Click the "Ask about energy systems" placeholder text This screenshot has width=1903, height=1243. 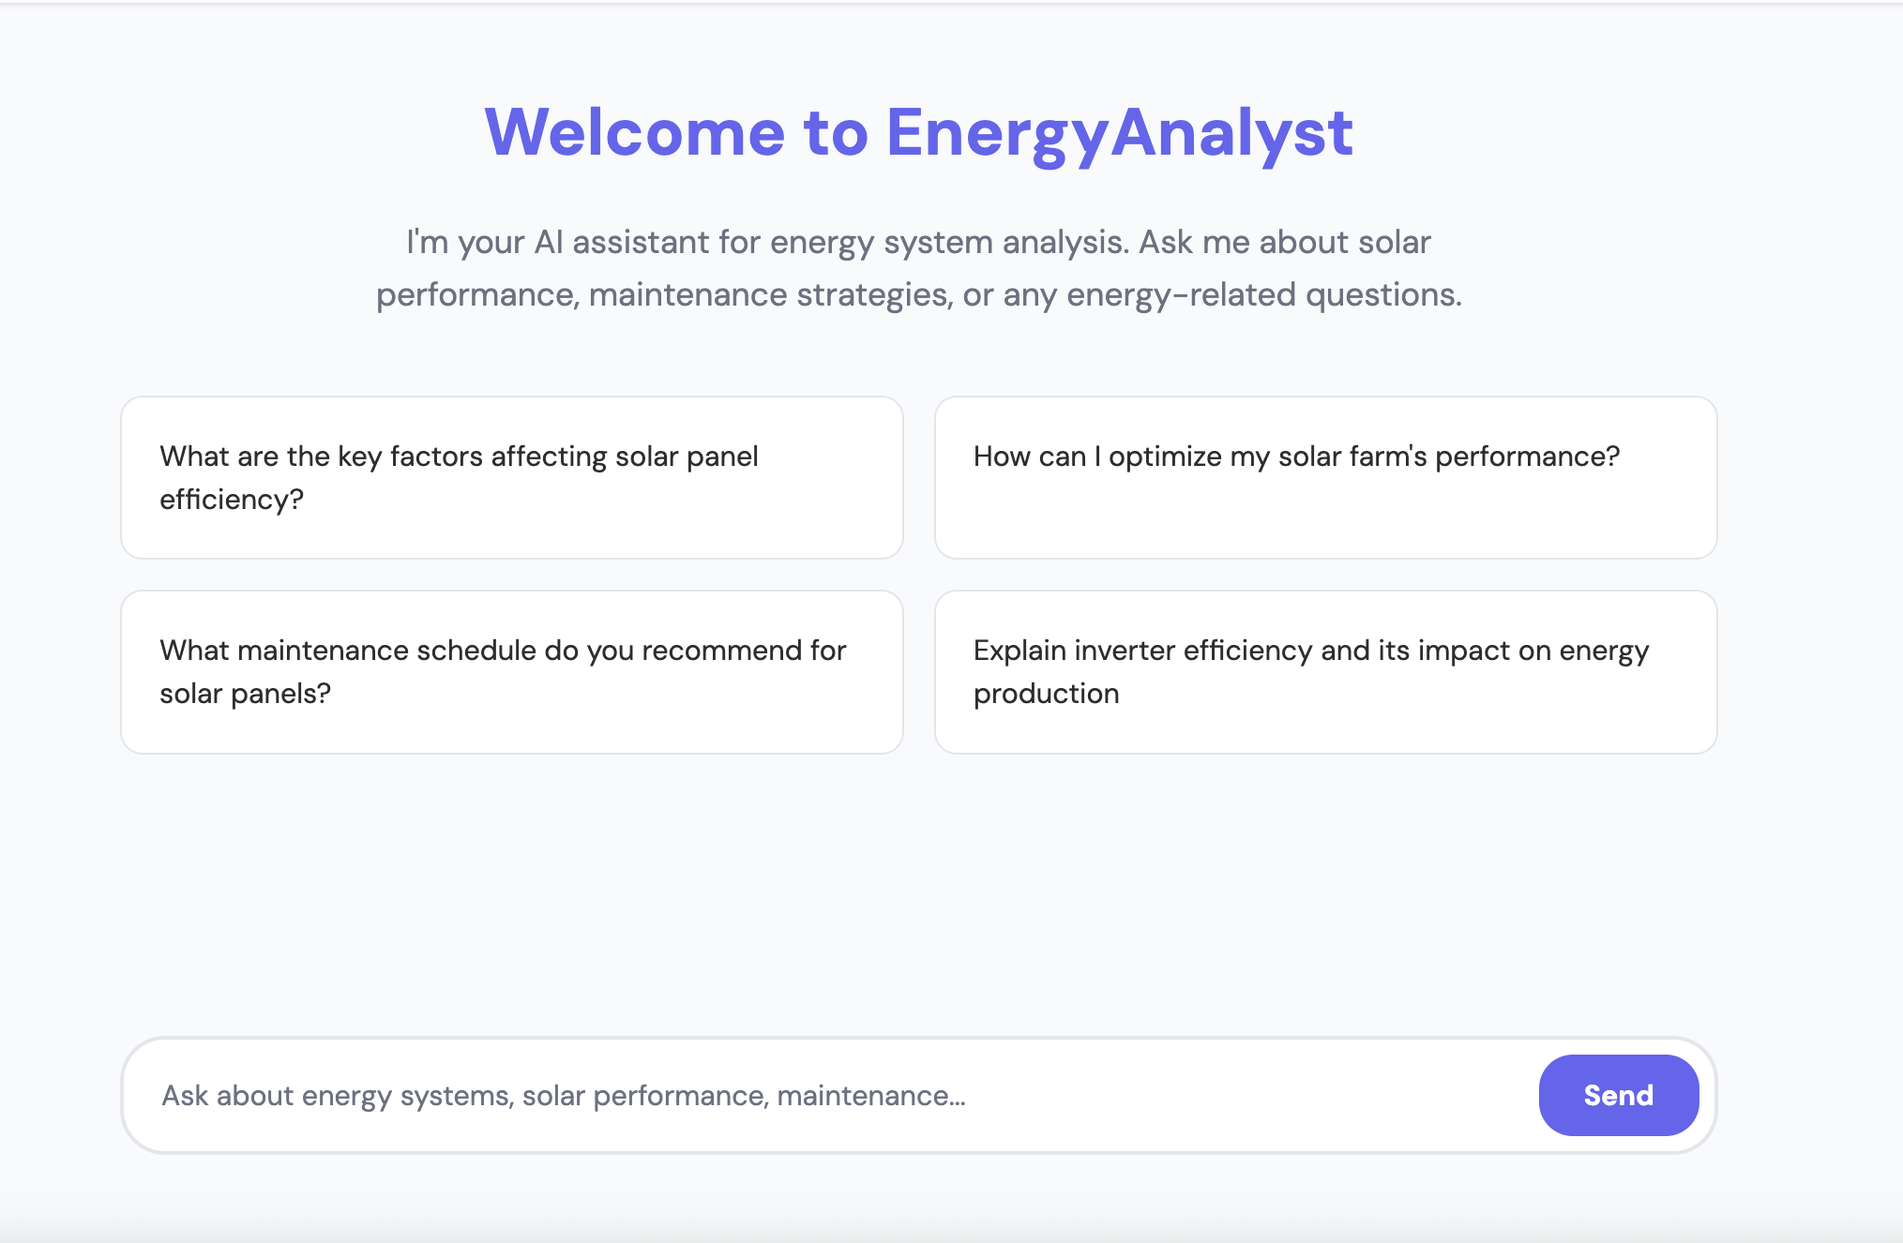[x=563, y=1095]
